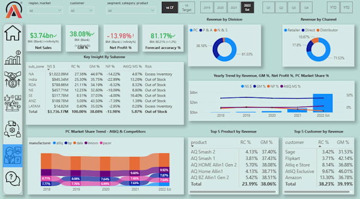The height and width of the screenshot is (199, 360).
Task: Click the atliq manufacturer legend marker
Action: coord(54,143)
